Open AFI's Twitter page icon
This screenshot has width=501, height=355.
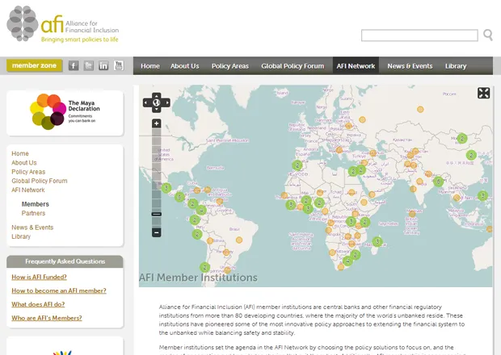(x=89, y=65)
